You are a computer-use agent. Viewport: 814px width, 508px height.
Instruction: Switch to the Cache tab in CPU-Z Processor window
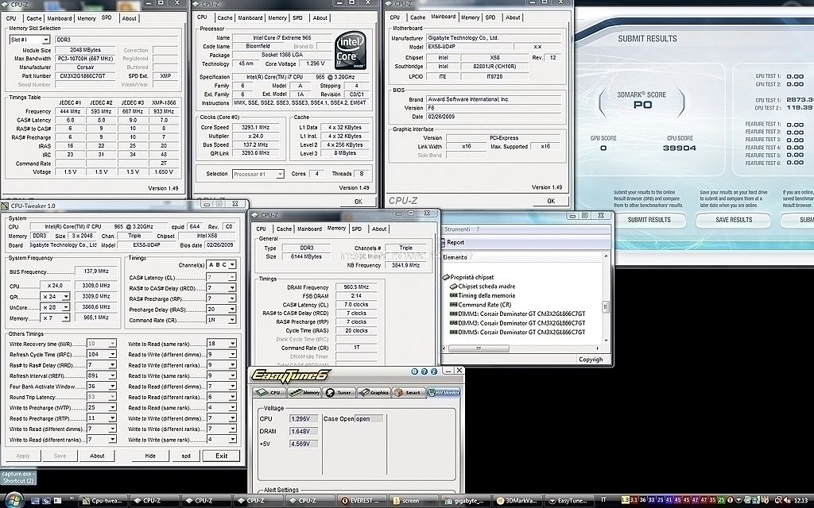click(x=225, y=17)
